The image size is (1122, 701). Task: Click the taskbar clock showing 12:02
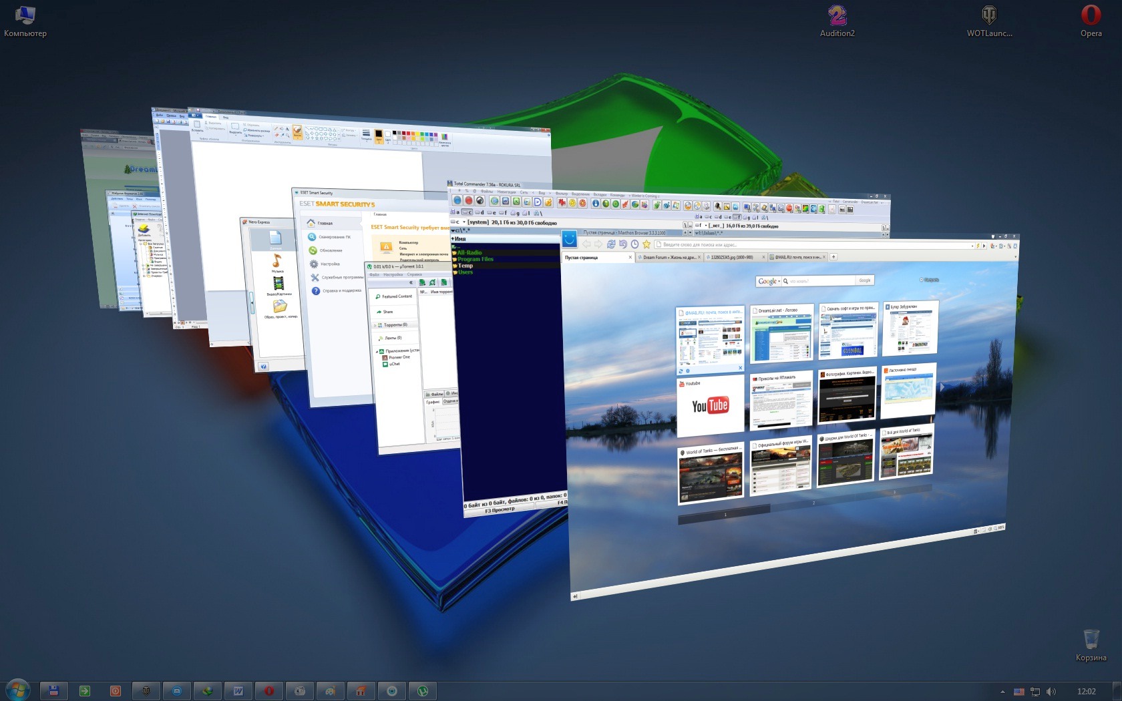(1087, 692)
